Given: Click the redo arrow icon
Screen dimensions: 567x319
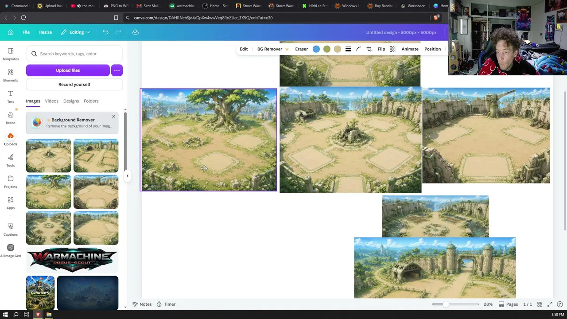Looking at the screenshot, I should tap(118, 32).
